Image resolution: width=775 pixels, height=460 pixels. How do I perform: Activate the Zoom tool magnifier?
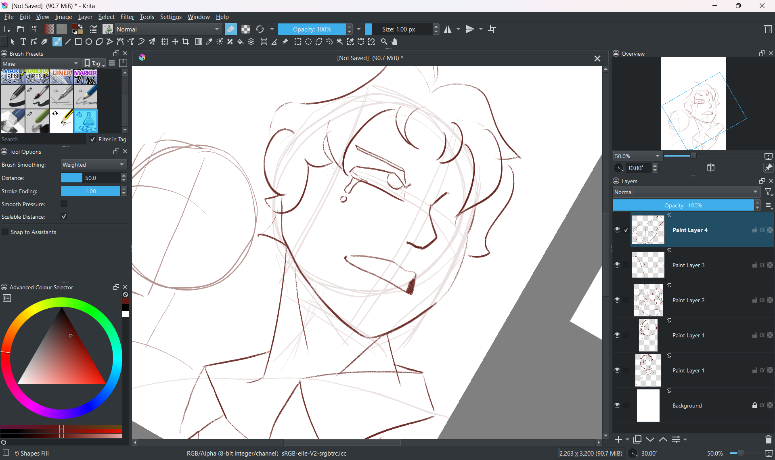(x=384, y=42)
